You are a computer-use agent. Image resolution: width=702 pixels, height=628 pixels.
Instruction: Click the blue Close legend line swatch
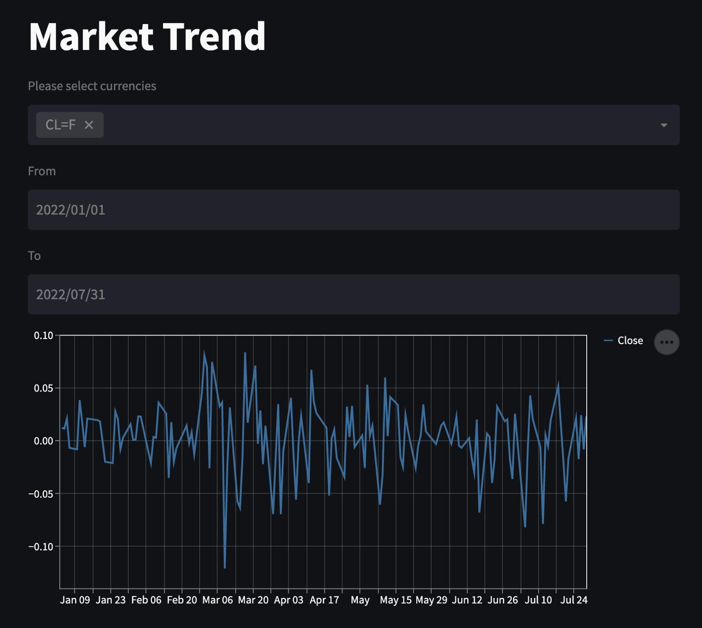608,341
